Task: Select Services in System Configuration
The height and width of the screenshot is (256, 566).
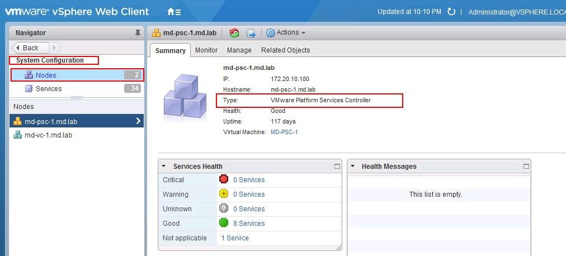Action: click(x=77, y=89)
